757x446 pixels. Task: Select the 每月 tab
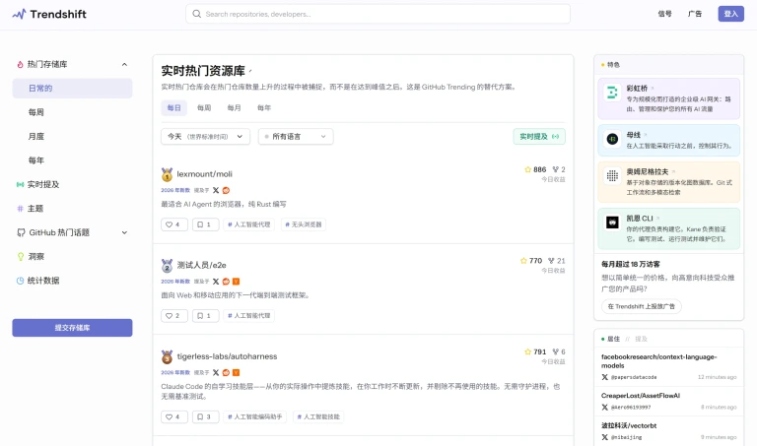point(235,107)
